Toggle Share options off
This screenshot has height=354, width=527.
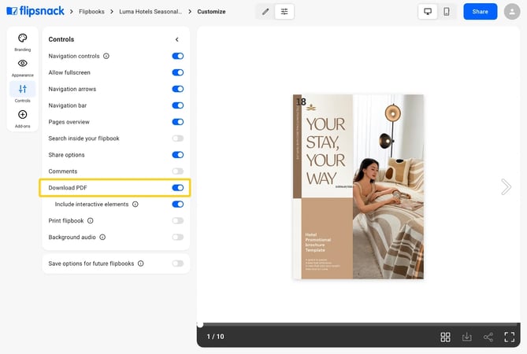coord(178,155)
